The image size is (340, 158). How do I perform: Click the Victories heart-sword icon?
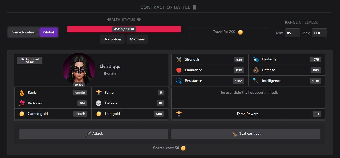tap(22, 103)
